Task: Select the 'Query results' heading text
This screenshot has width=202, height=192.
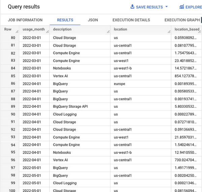Action: point(24,7)
